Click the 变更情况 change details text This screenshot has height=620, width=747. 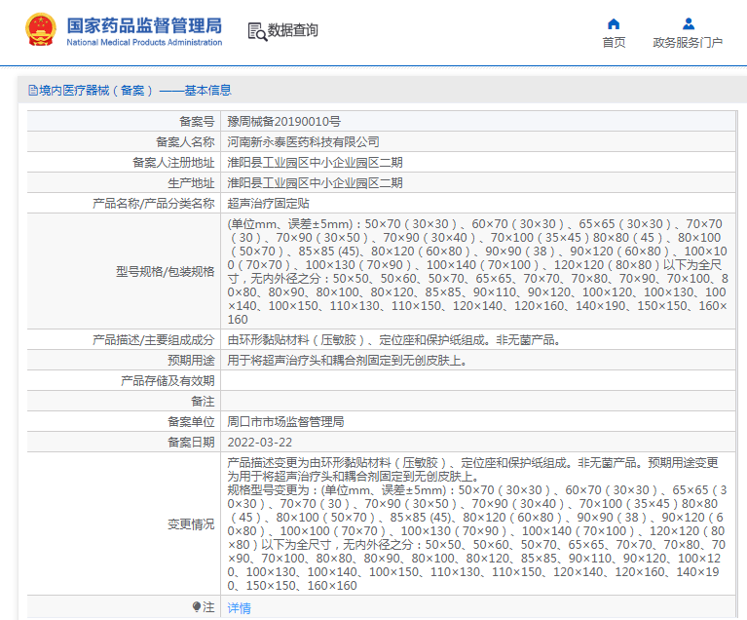pyautogui.click(x=477, y=524)
